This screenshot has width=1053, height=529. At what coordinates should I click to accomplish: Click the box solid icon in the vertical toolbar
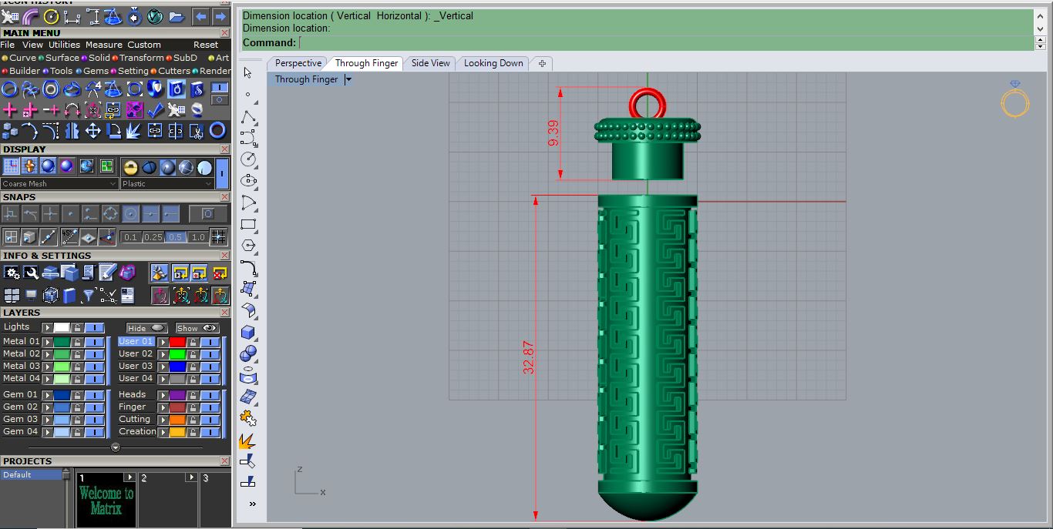tap(248, 333)
